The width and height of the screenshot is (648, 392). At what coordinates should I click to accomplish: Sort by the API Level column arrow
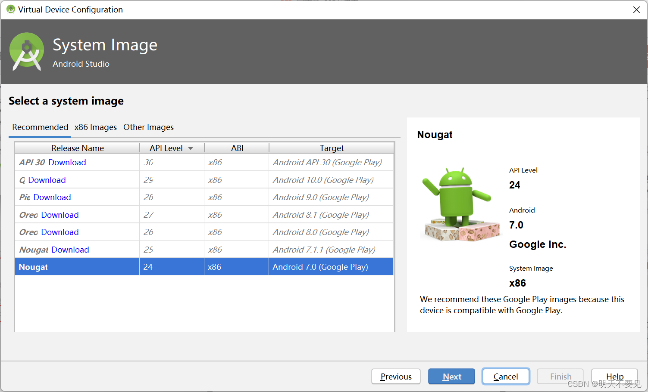pos(191,148)
